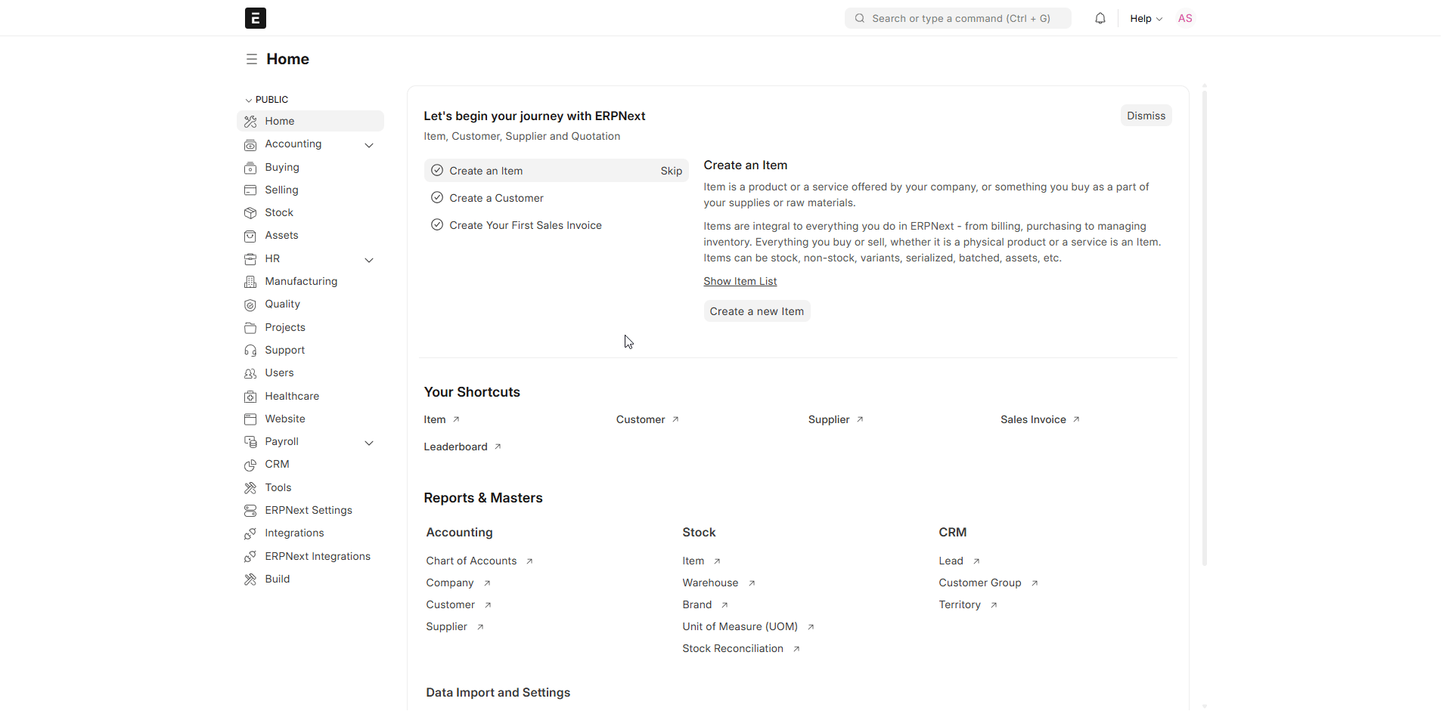
Task: Click the ERPNext Settings icon
Action: (x=250, y=511)
